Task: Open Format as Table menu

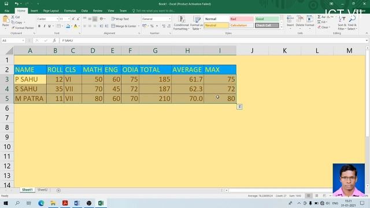Action: click(x=197, y=23)
